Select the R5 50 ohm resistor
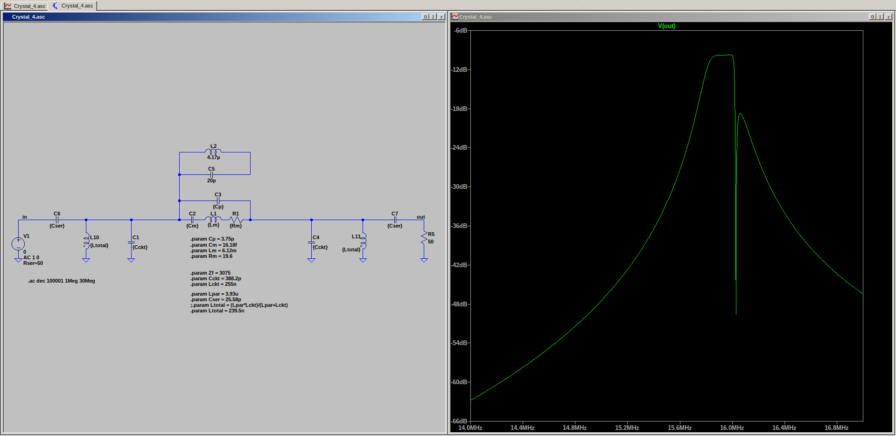896x436 pixels. [424, 238]
